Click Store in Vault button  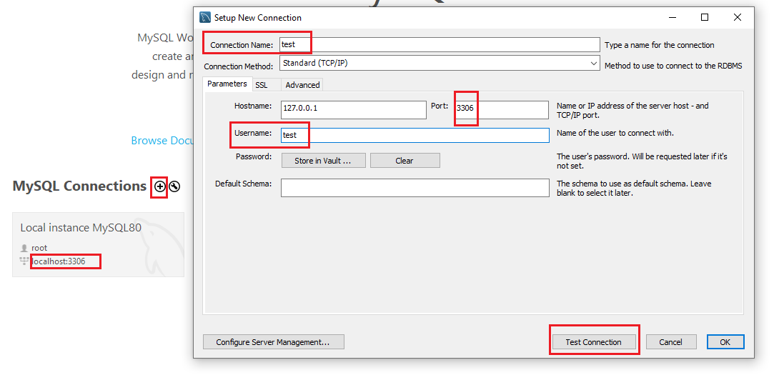pos(323,161)
